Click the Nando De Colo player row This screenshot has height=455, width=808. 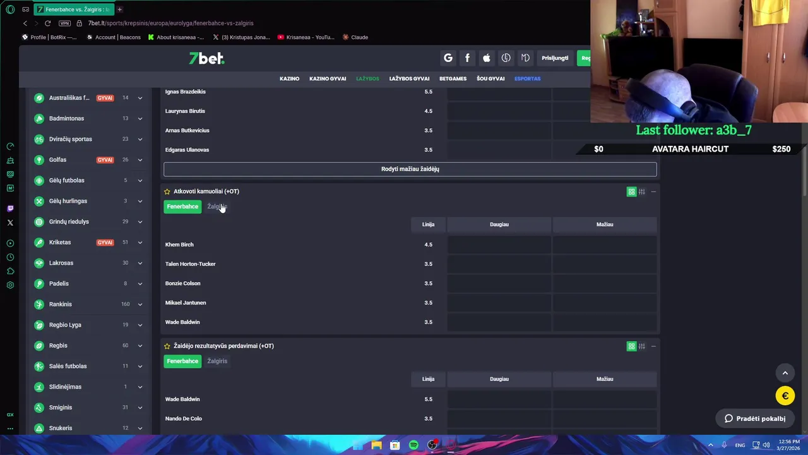point(410,418)
